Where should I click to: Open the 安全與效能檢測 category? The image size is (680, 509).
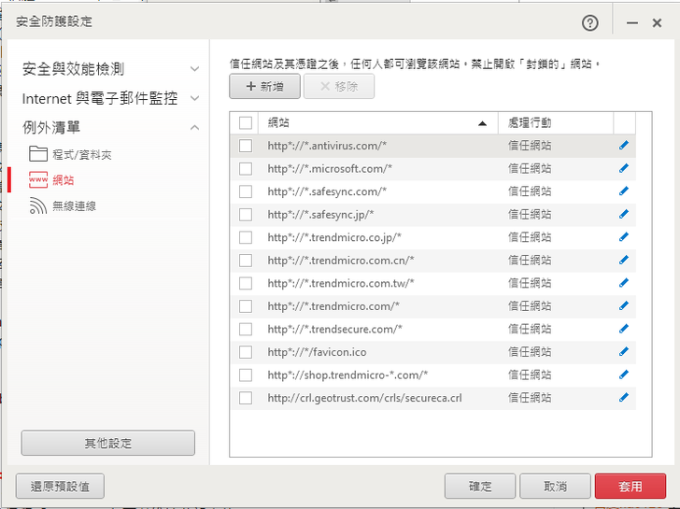point(73,69)
